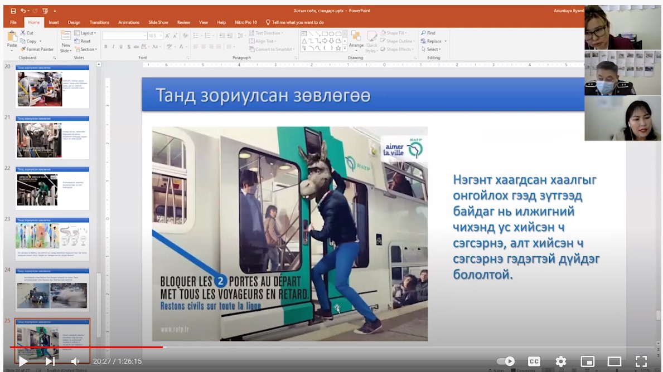Image resolution: width=663 pixels, height=372 pixels.
Task: Decrease the font size
Action: 175,36
